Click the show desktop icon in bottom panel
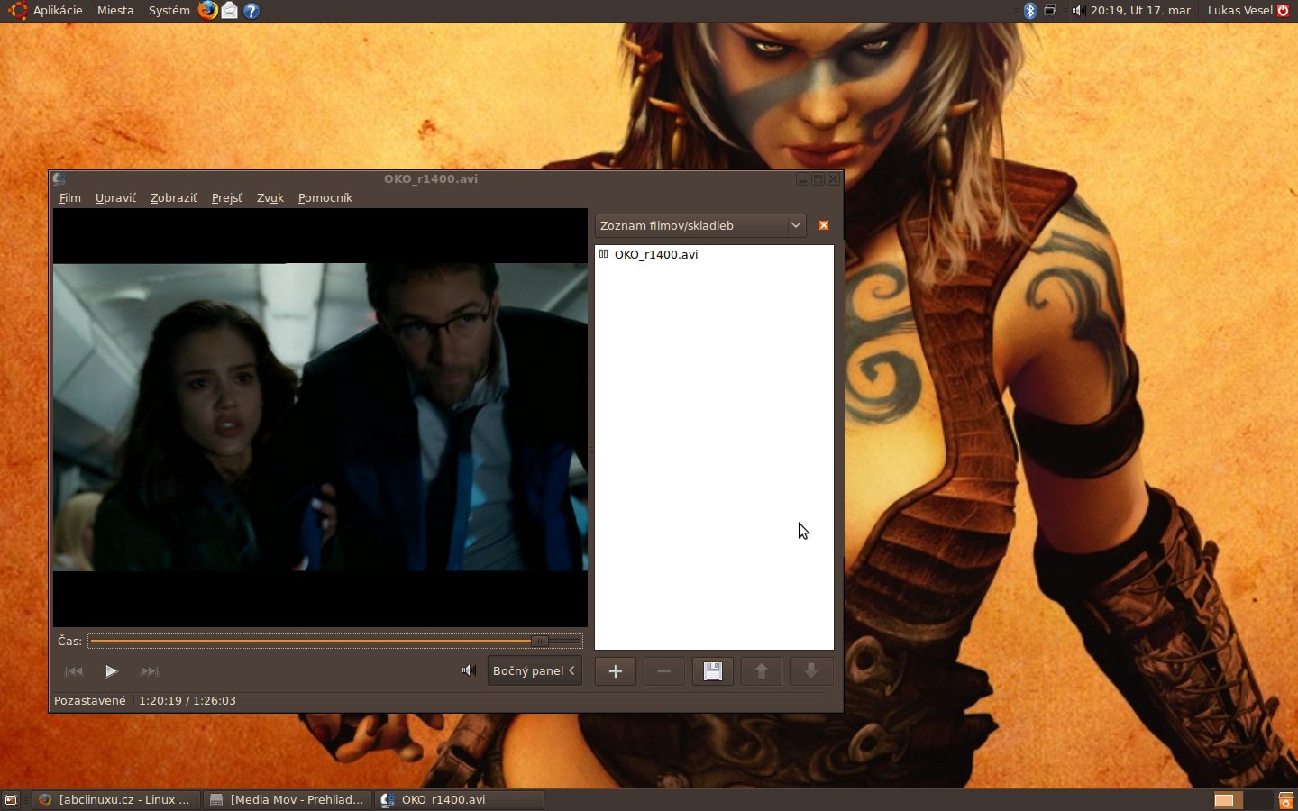 click(x=11, y=799)
